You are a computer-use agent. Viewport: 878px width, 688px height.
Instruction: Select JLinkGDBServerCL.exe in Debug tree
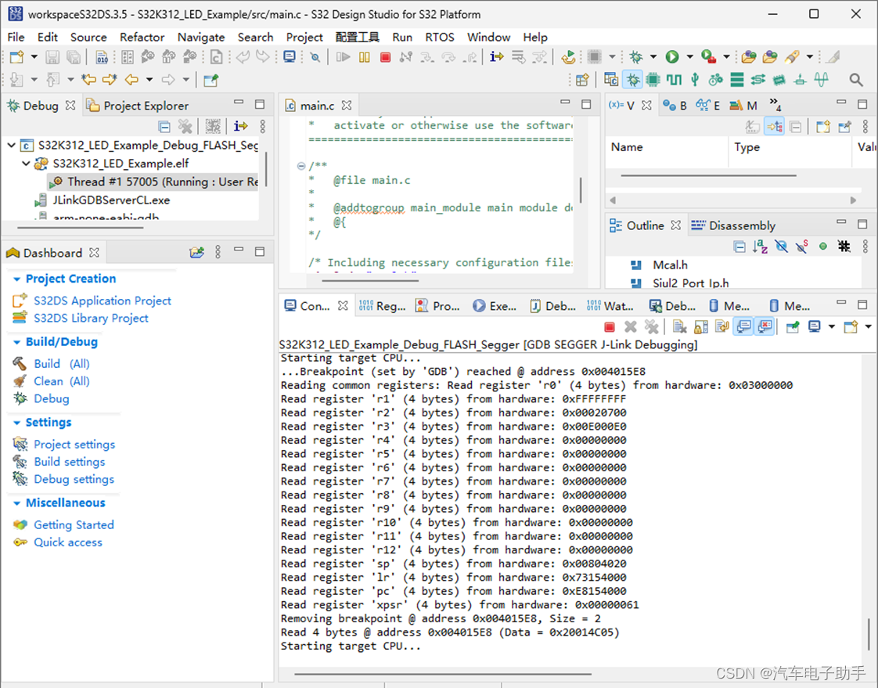(x=103, y=200)
